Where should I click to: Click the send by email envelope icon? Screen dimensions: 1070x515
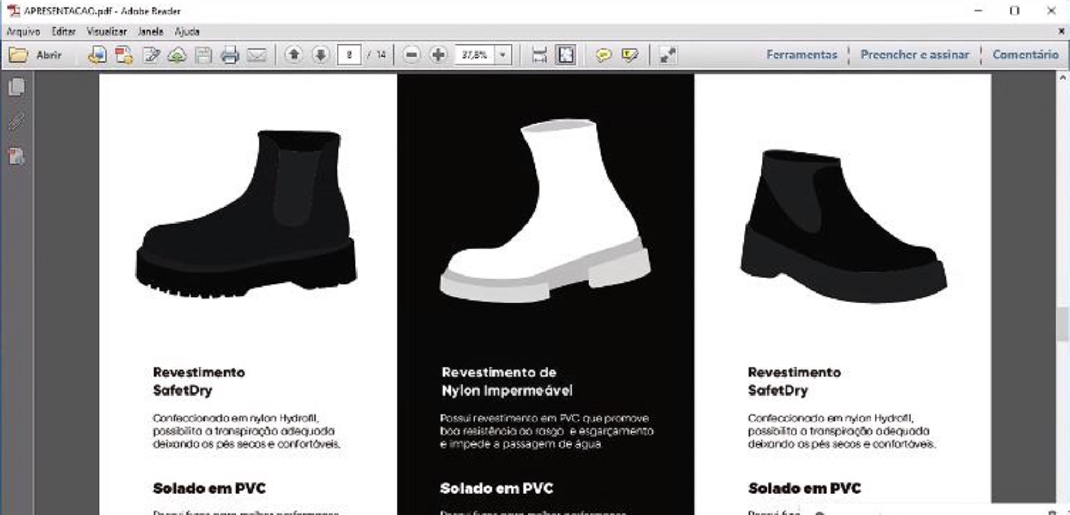[256, 55]
